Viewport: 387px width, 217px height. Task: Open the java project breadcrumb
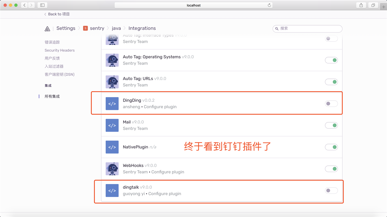(116, 28)
